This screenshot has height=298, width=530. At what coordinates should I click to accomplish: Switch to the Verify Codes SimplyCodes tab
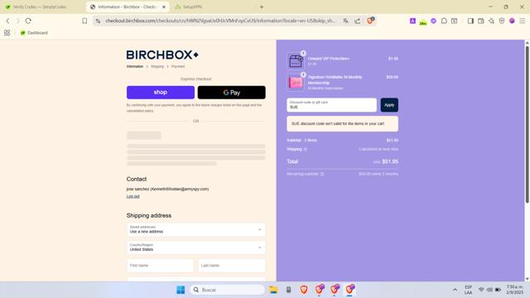[x=40, y=7]
